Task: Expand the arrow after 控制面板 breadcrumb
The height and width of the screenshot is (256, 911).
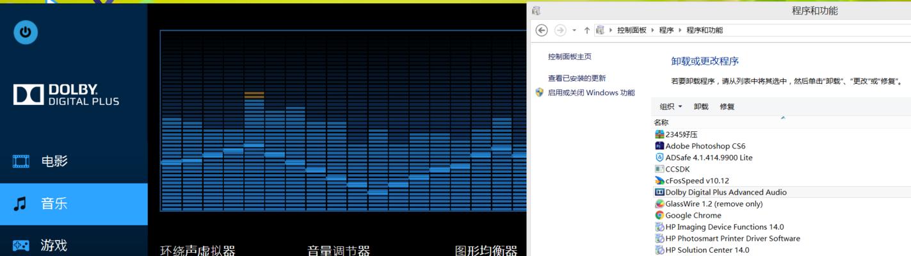Action: point(653,30)
